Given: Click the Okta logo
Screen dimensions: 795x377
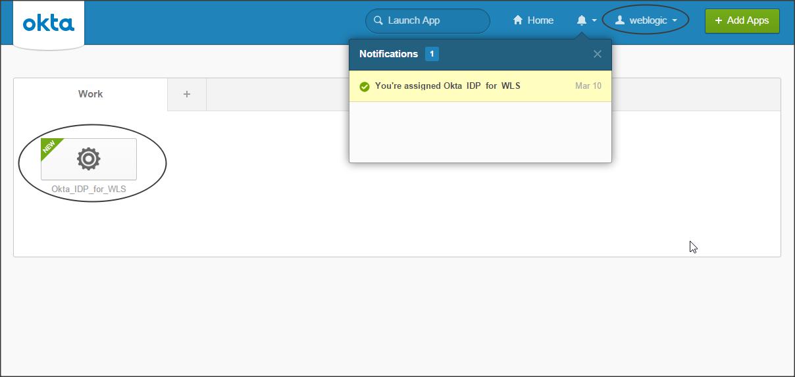Looking at the screenshot, I should pyautogui.click(x=49, y=24).
